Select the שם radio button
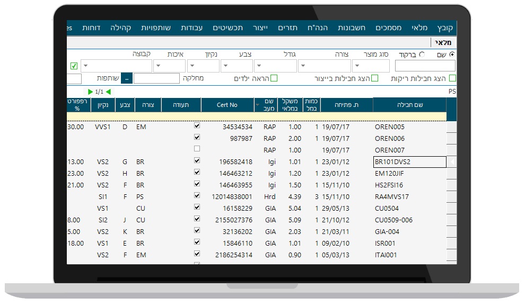 452,54
